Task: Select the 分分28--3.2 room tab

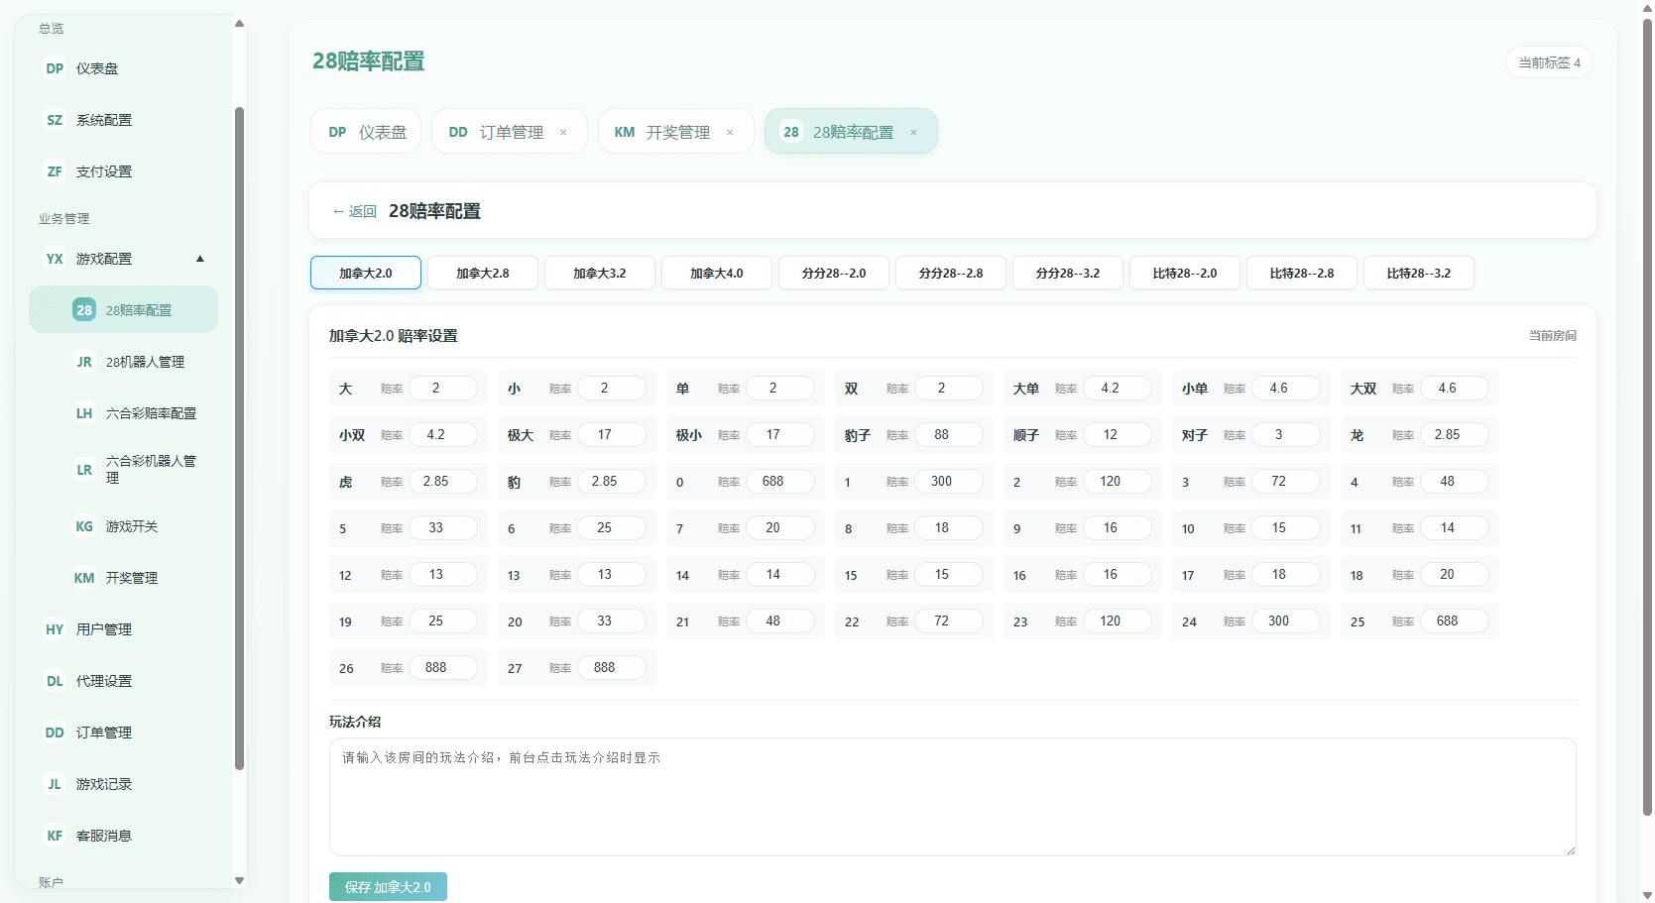Action: click(x=1068, y=273)
